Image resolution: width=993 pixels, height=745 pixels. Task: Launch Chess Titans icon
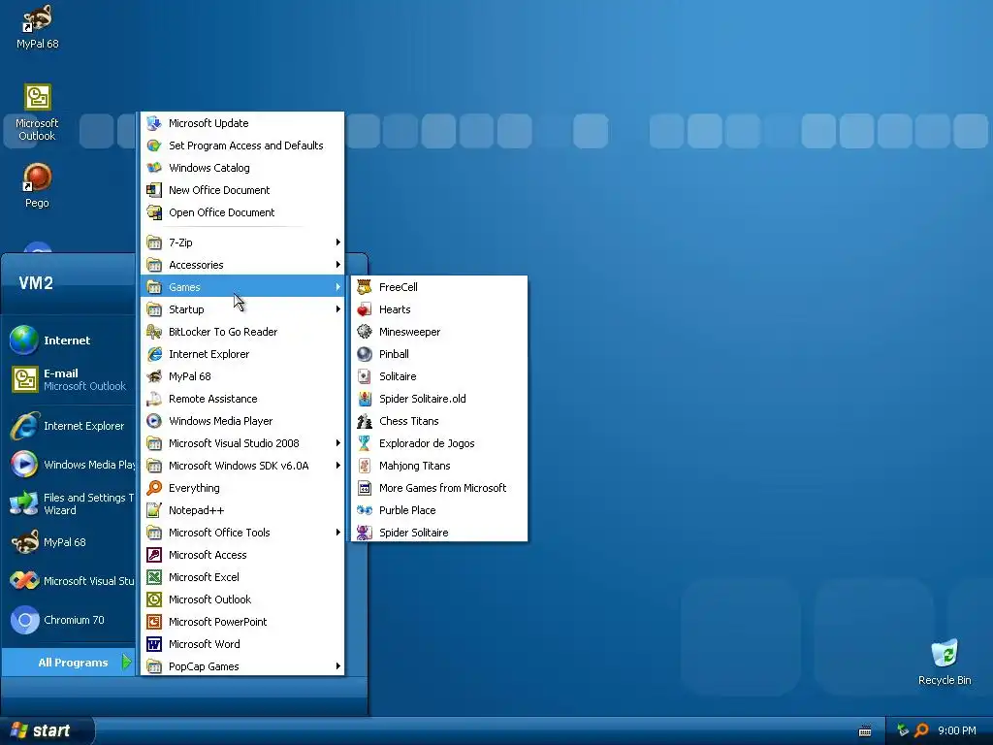point(365,421)
